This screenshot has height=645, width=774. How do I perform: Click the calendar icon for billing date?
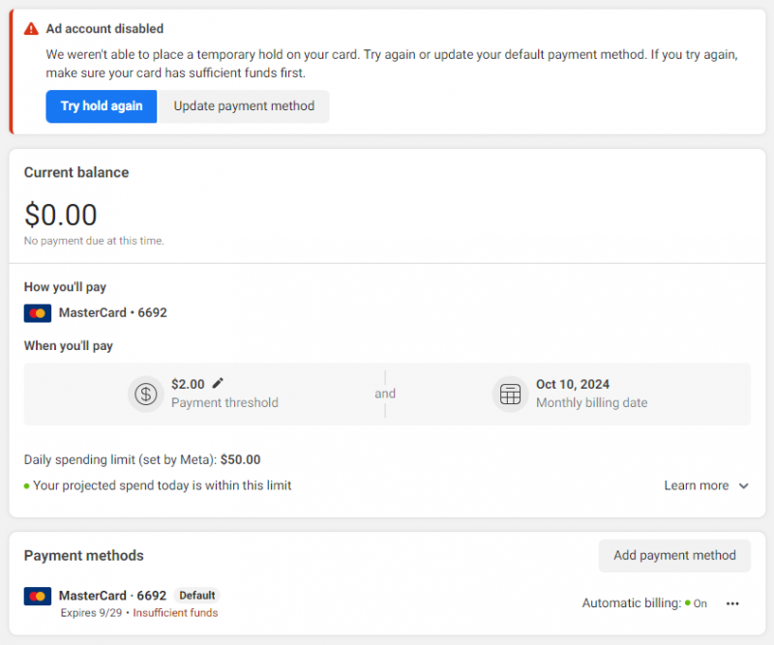(x=510, y=394)
